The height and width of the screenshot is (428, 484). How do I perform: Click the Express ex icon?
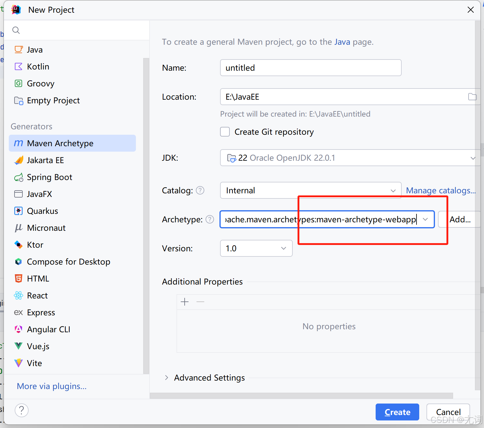pyautogui.click(x=19, y=312)
